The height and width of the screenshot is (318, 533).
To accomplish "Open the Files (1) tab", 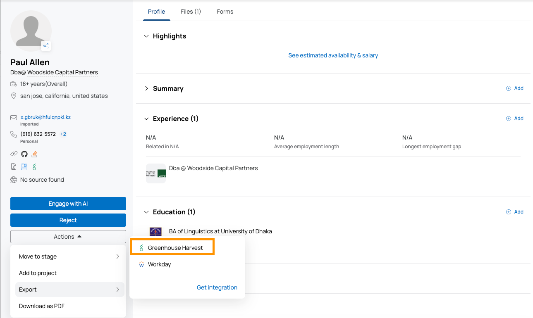I will pyautogui.click(x=191, y=12).
